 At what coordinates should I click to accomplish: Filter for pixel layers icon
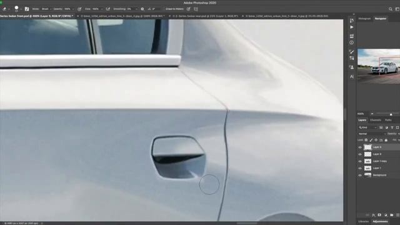(x=381, y=127)
